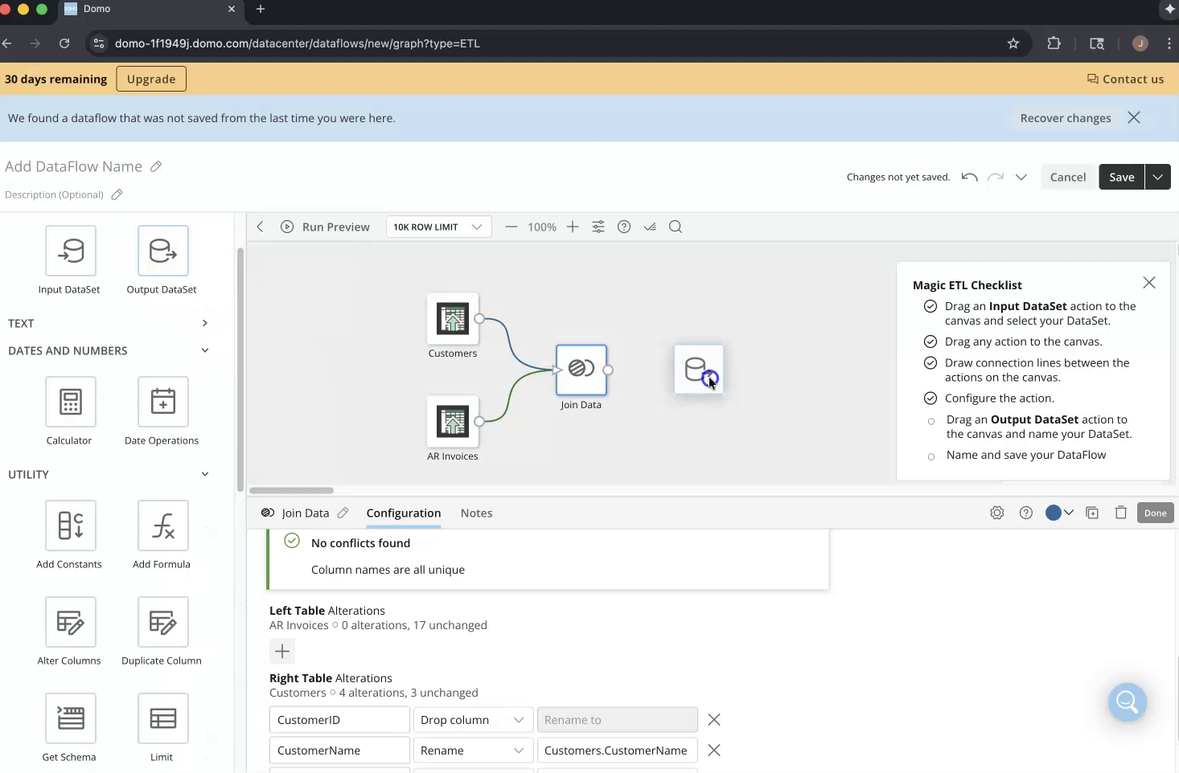
Task: Open the Save options dropdown arrow
Action: [x=1157, y=177]
